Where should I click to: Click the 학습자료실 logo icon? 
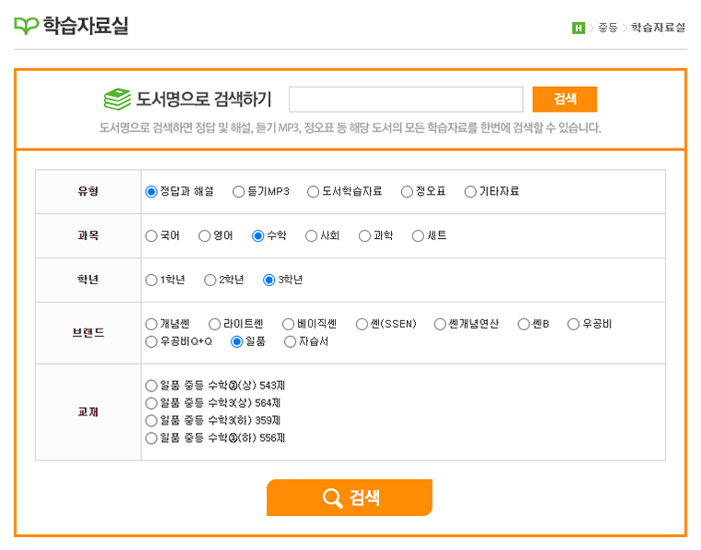click(x=27, y=26)
